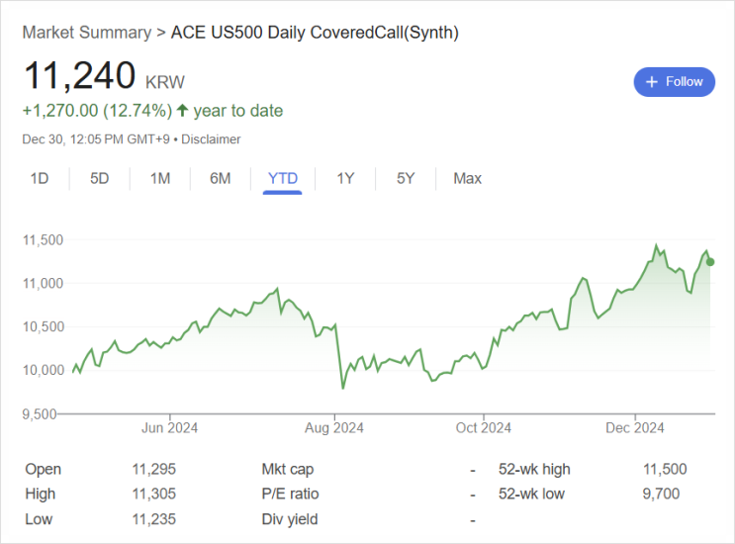This screenshot has height=544, width=735.
Task: Click the August dip on price line
Action: [343, 388]
